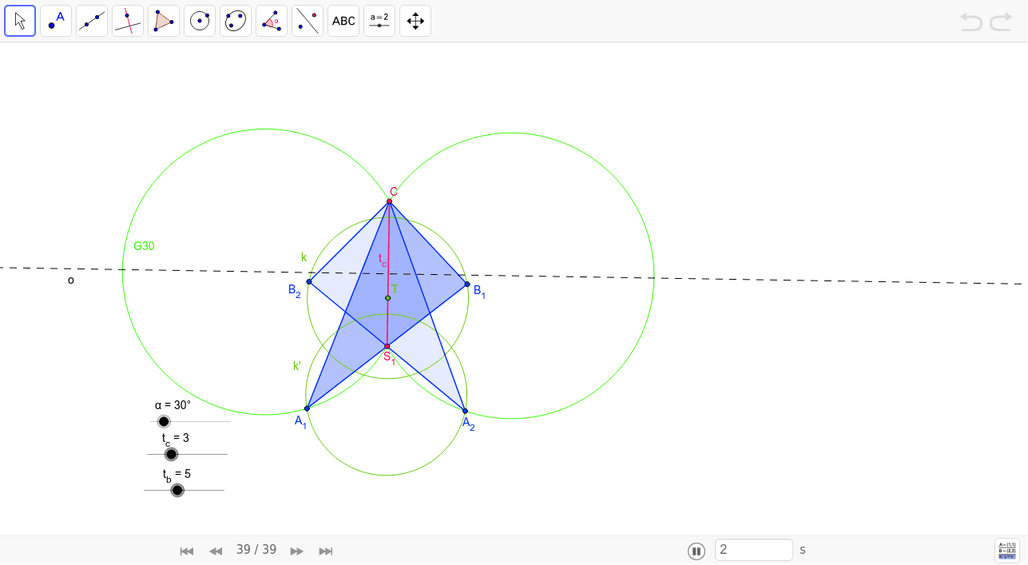
Task: Click the Redo arrow
Action: click(1001, 22)
